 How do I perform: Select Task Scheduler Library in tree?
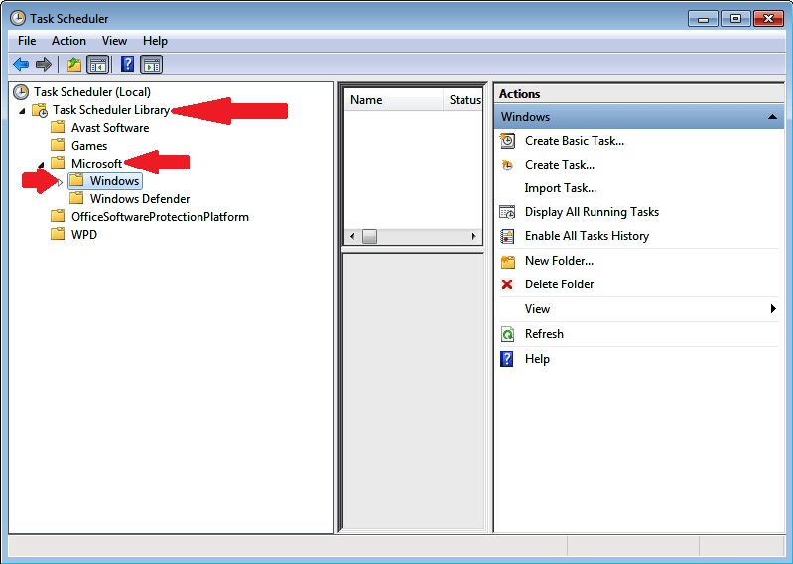pos(111,110)
